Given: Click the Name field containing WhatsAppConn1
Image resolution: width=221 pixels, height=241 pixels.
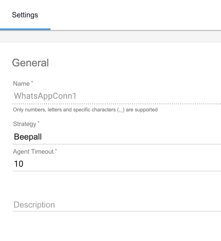Looking at the screenshot, I should pos(117,96).
